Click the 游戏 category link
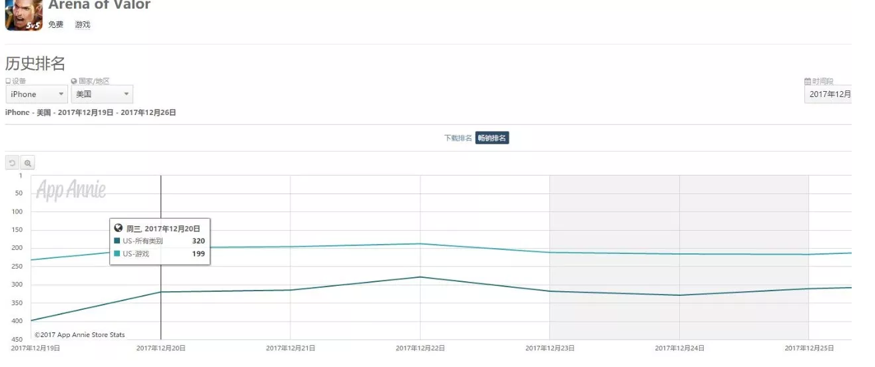875x367 pixels. point(83,25)
